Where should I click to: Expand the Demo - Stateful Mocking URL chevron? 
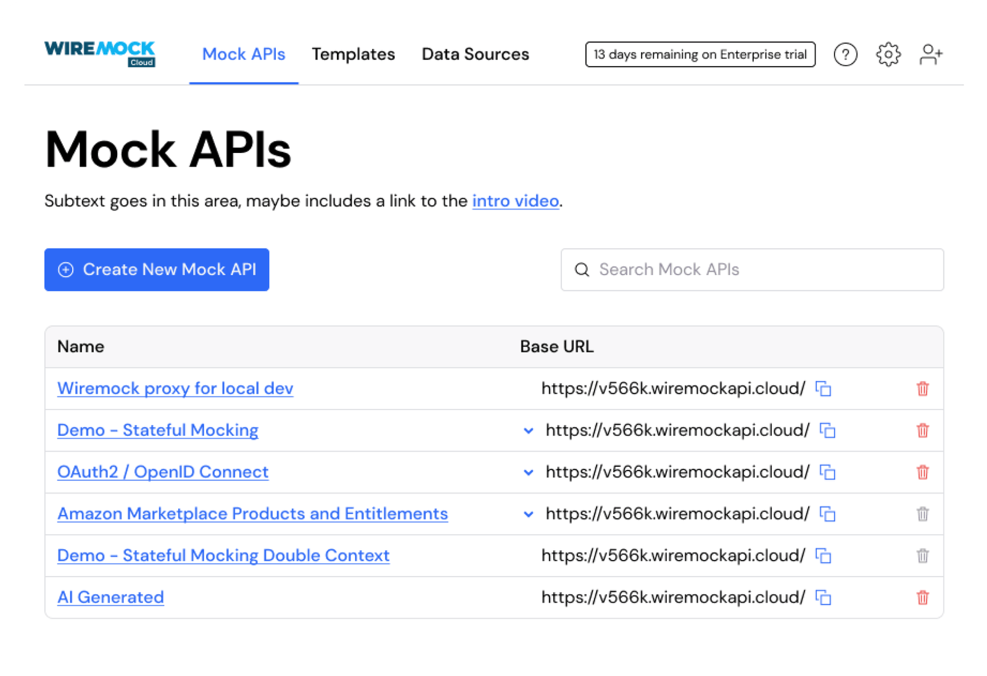pyautogui.click(x=528, y=431)
